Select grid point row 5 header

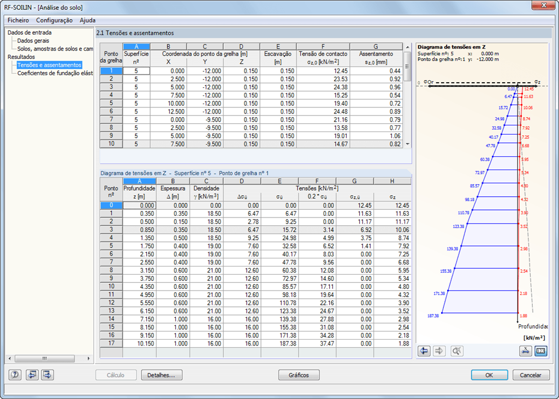(111, 103)
